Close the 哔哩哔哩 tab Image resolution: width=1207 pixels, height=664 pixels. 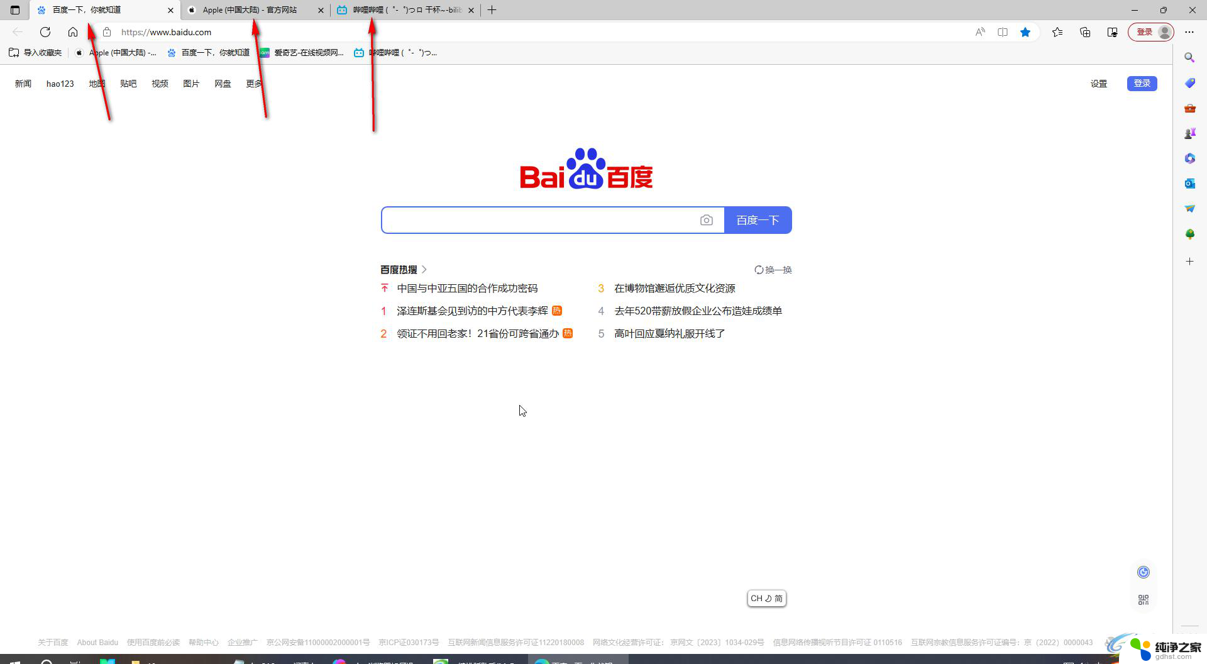[471, 10]
